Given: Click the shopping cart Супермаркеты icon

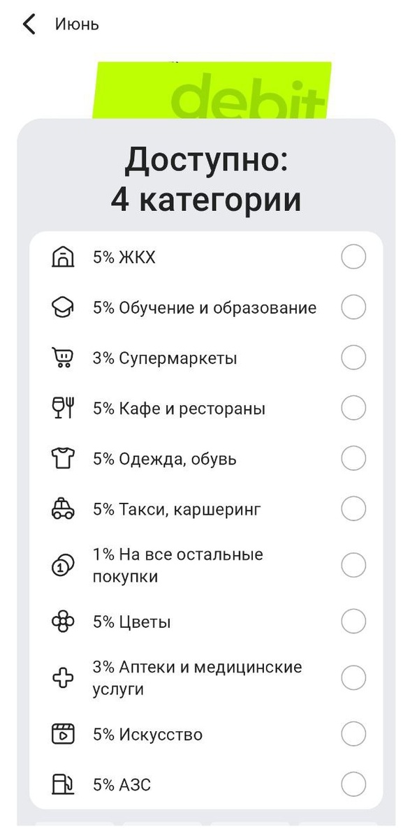Looking at the screenshot, I should (64, 358).
